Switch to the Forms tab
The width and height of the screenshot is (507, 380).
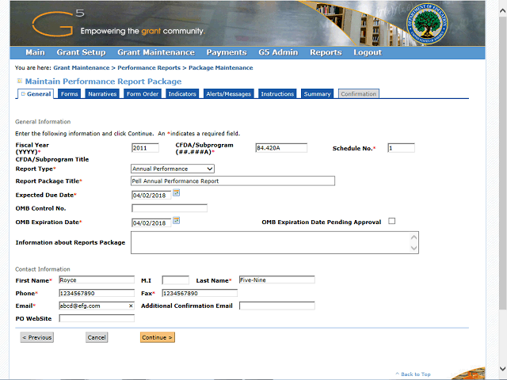pyautogui.click(x=70, y=93)
